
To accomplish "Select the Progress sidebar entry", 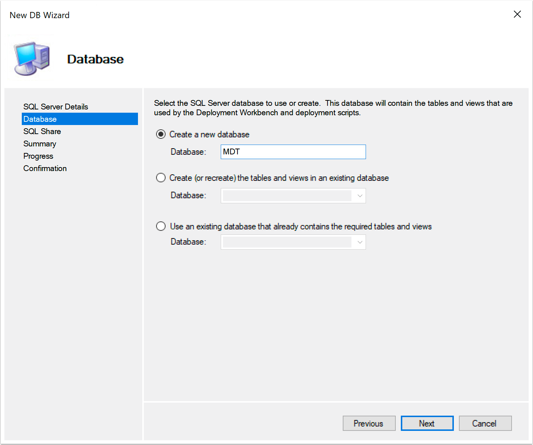I will pos(38,156).
